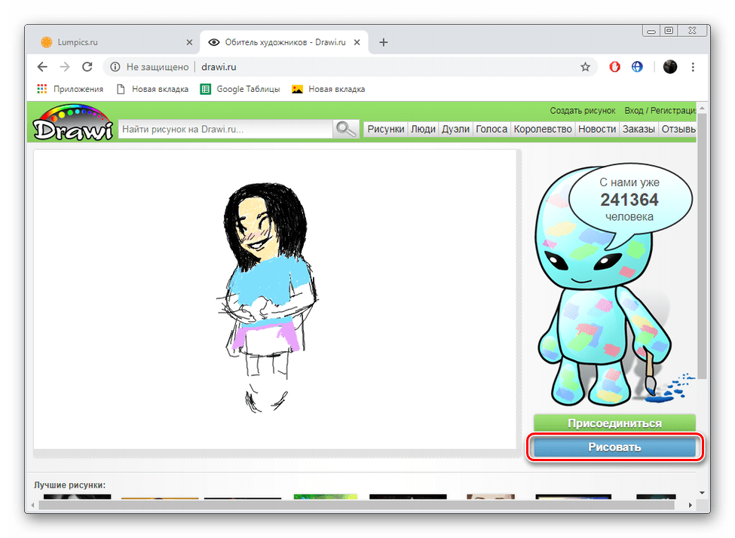Image resolution: width=735 pixels, height=538 pixels.
Task: Focus the Найти рисунок search field
Action: point(225,129)
